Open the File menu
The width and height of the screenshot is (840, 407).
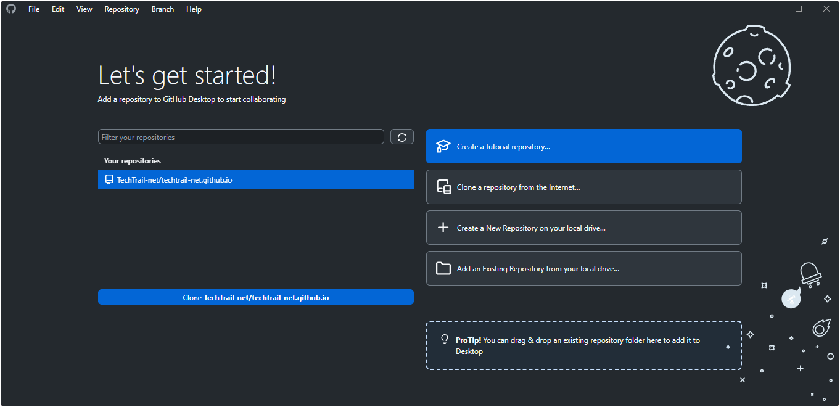34,9
